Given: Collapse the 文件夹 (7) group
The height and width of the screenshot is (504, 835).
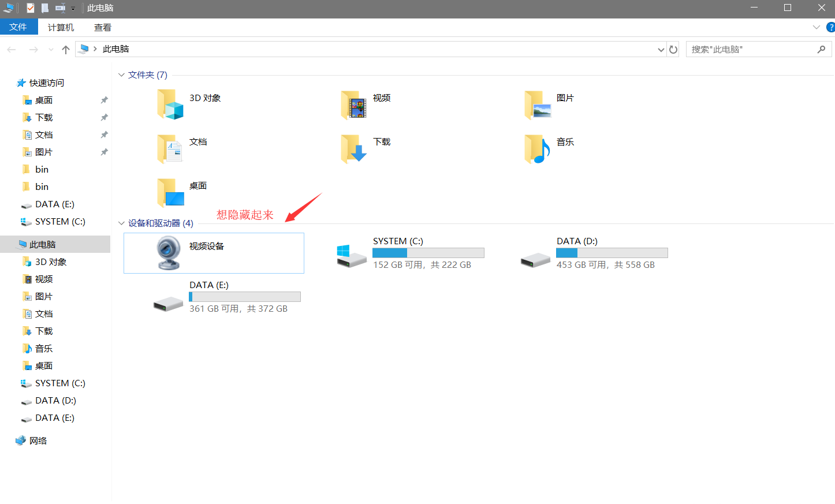Looking at the screenshot, I should click(121, 75).
